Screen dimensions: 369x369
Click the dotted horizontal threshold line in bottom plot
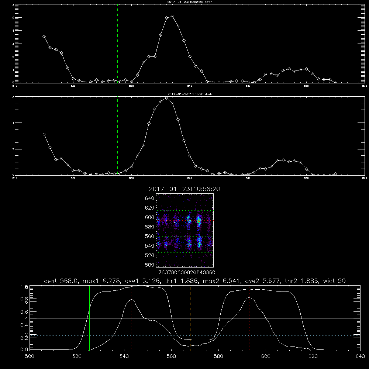195,335
